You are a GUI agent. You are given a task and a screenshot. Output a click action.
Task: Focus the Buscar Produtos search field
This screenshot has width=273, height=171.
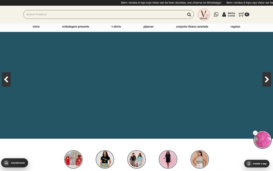click(108, 14)
